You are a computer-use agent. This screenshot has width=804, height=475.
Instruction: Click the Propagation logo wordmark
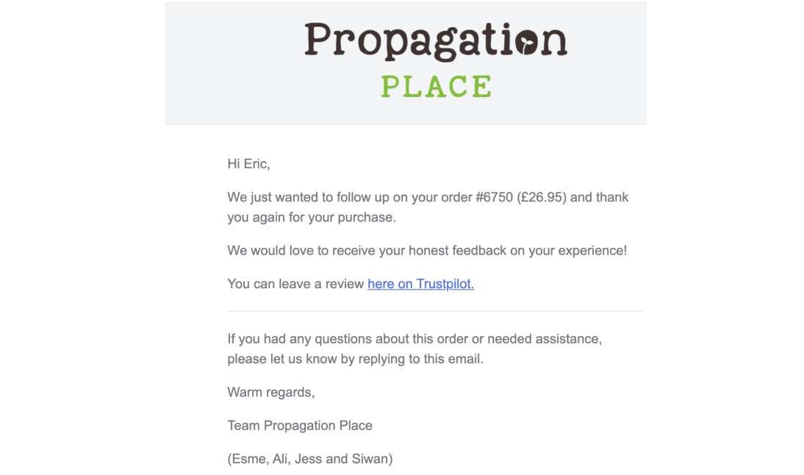412,41
